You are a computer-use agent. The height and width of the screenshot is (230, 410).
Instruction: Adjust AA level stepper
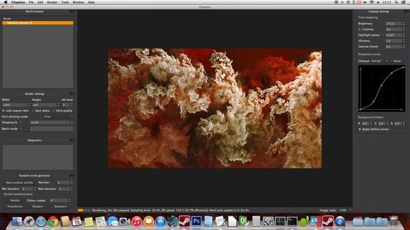coord(72,105)
